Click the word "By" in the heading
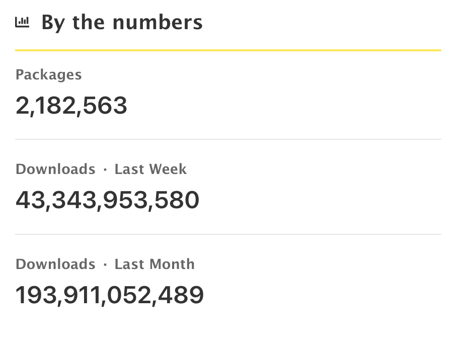The height and width of the screenshot is (357, 460). (53, 24)
